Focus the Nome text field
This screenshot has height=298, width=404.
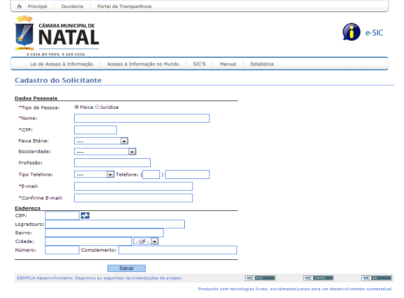click(142, 119)
